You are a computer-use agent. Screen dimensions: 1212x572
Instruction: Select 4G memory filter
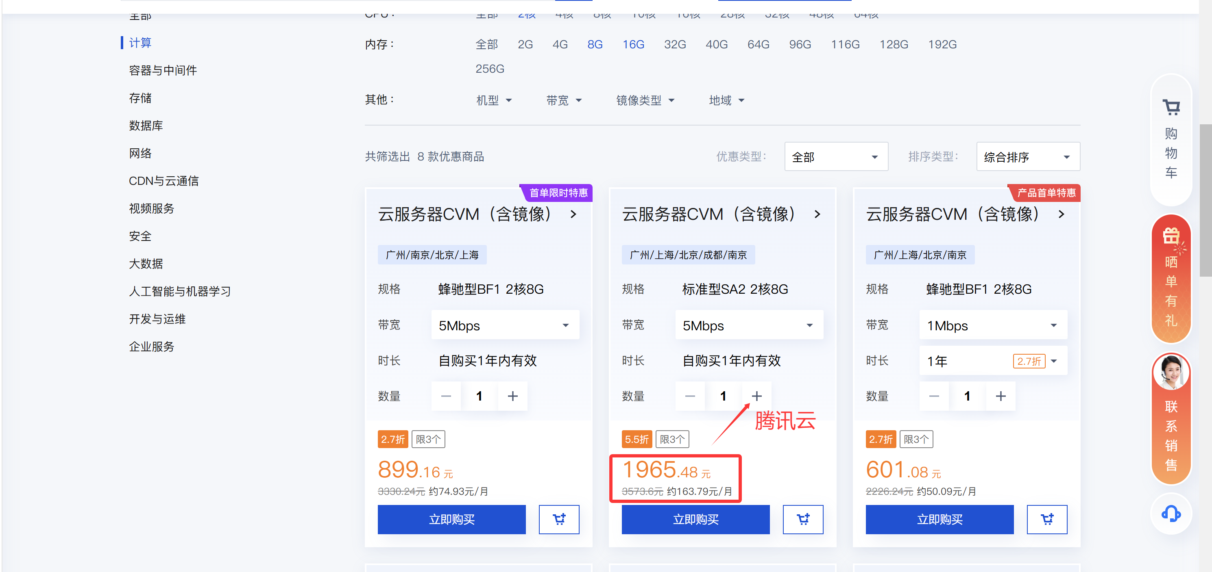point(560,45)
